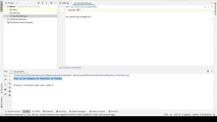Hide the Project tool window
The height and width of the screenshot is (122, 217).
[55, 3]
